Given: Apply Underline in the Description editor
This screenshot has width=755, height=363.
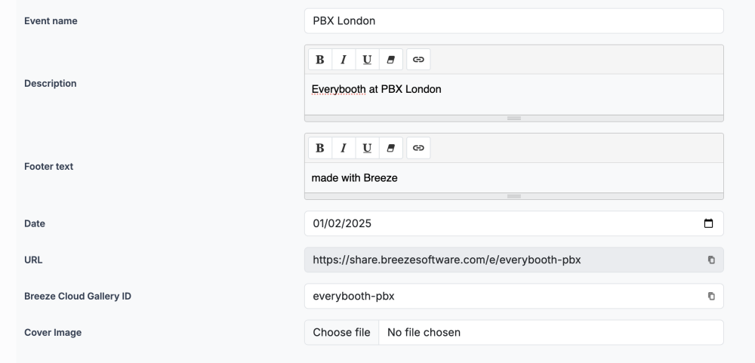Looking at the screenshot, I should tap(367, 60).
